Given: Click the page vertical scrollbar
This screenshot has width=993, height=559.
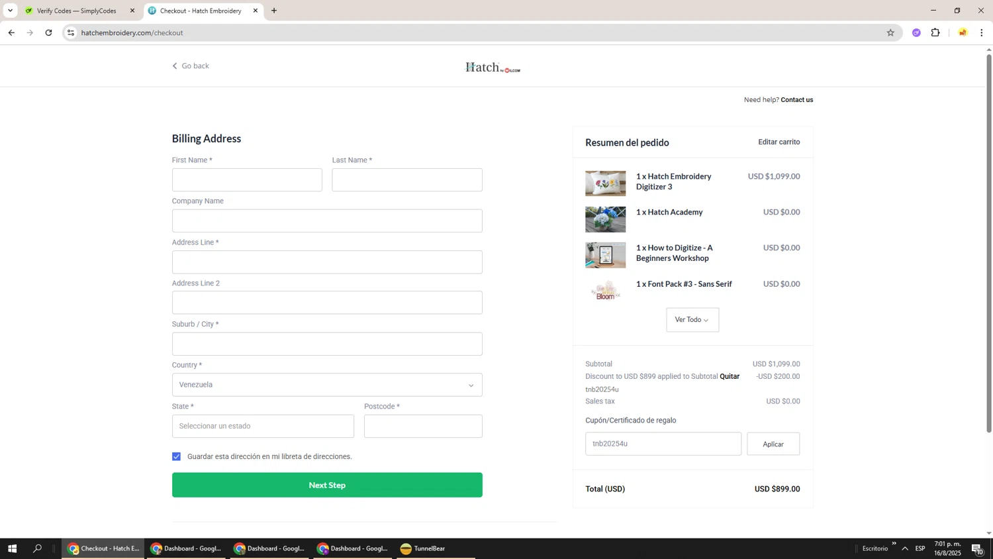Looking at the screenshot, I should pos(989,244).
